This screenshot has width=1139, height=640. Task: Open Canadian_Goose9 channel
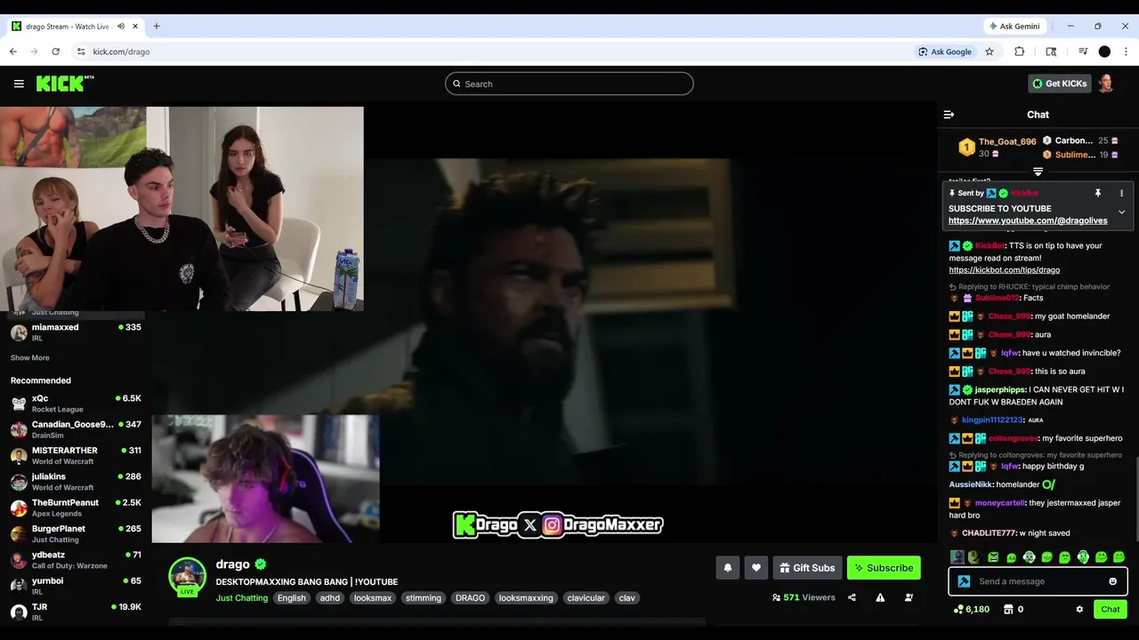coord(76,429)
